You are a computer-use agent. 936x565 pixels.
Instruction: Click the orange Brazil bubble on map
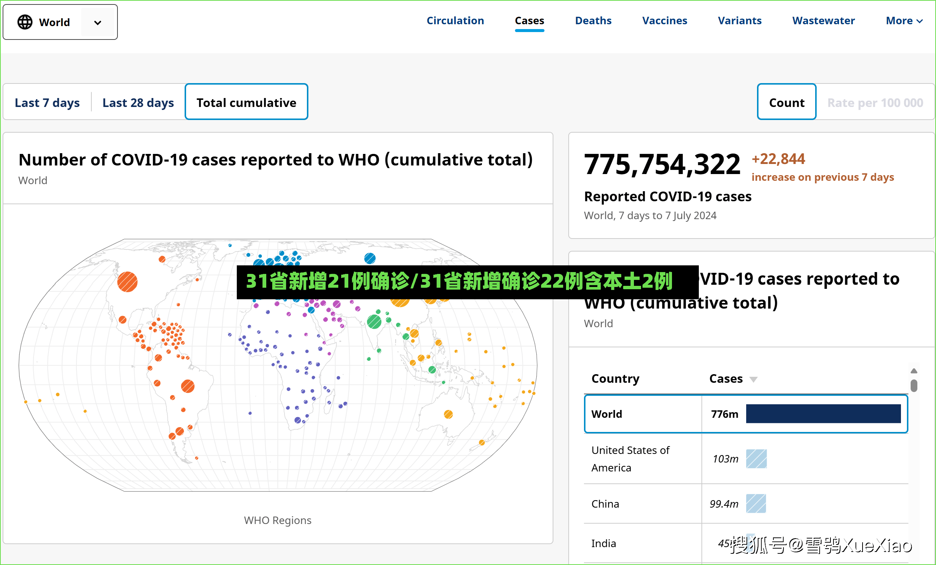(x=188, y=386)
